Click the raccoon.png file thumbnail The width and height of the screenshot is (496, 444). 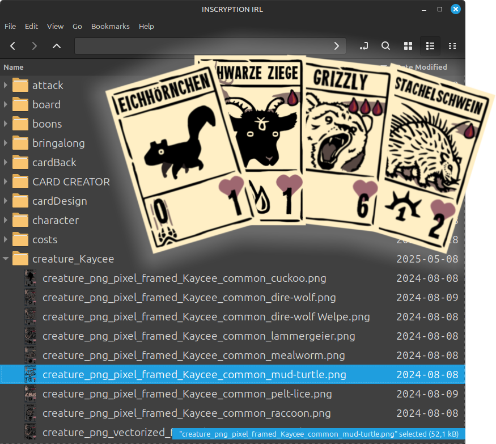[x=31, y=413]
